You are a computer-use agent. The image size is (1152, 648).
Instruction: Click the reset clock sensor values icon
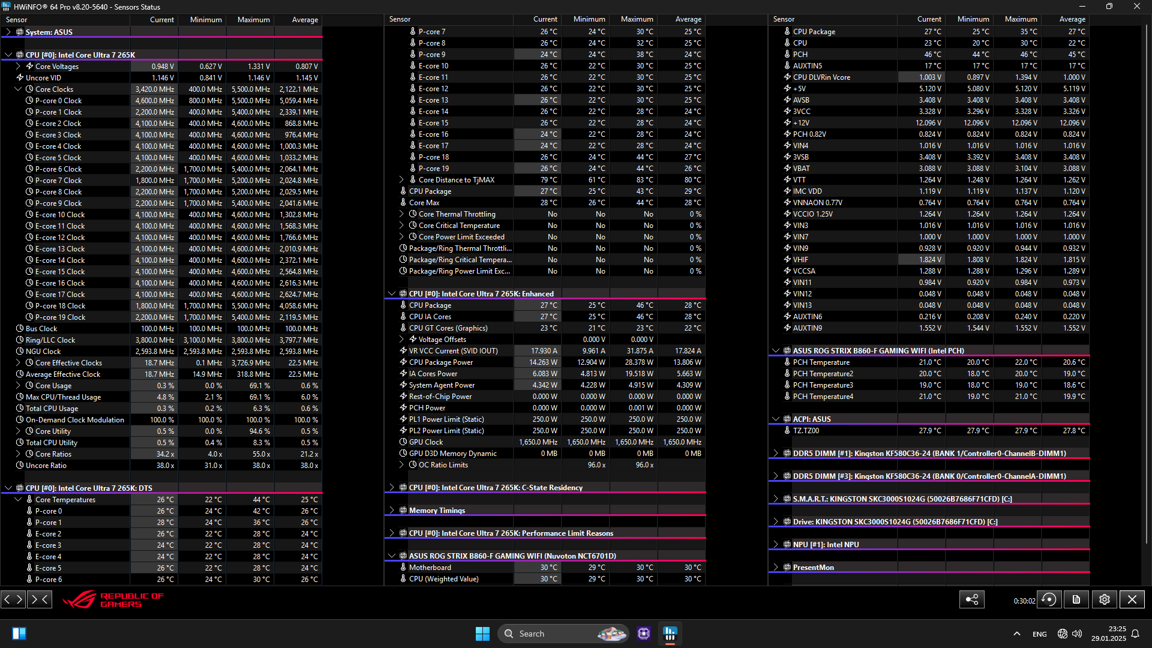click(1049, 599)
